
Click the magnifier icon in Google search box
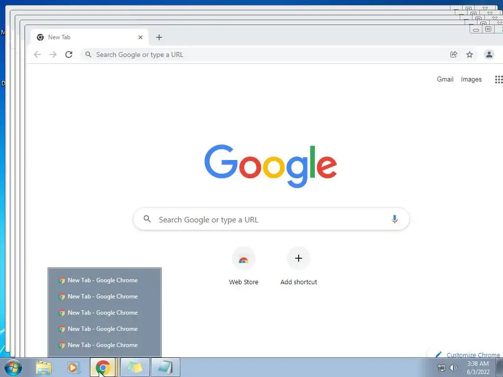coord(147,219)
